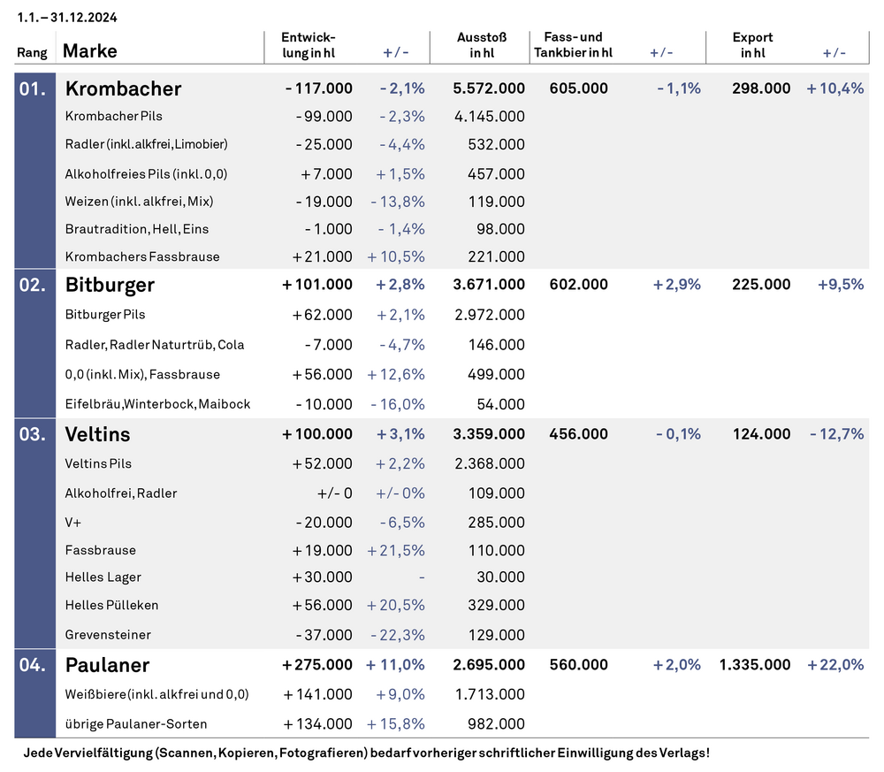Select the Alkoholfrei, Radler label

pos(120,493)
